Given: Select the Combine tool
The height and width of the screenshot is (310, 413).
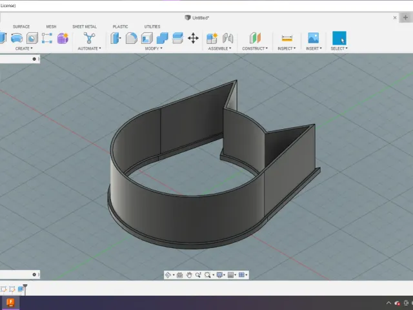Looking at the screenshot, I should pos(162,38).
